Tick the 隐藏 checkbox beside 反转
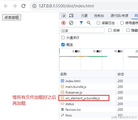This screenshot has height=120, width=138. 128,30
